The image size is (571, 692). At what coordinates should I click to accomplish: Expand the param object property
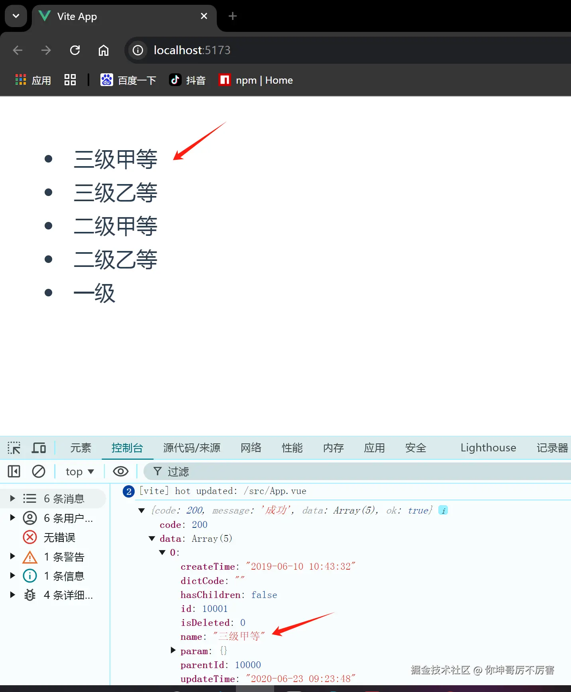point(173,651)
